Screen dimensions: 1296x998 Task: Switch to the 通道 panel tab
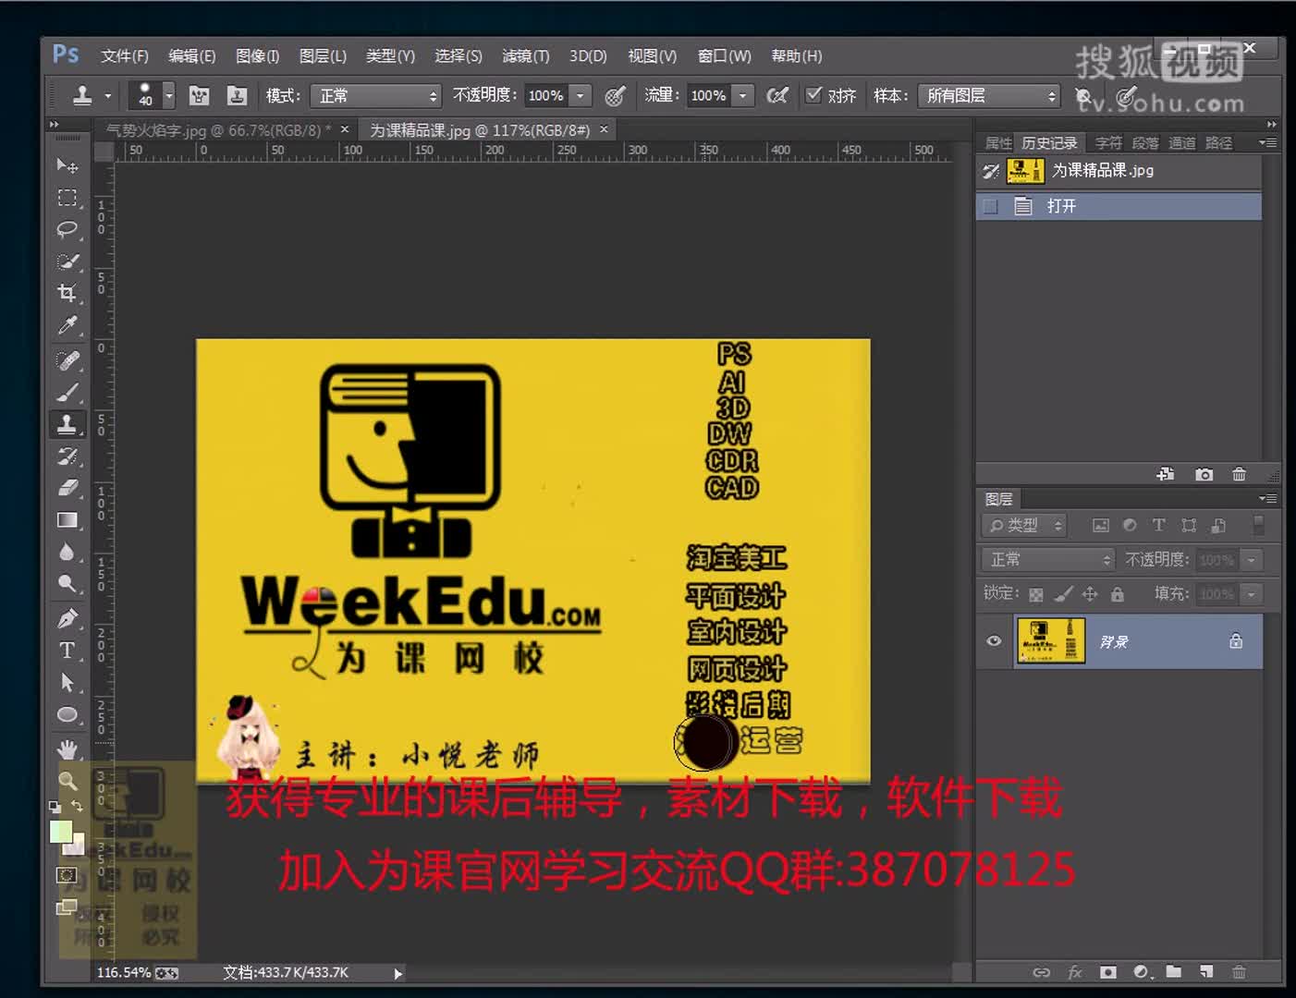point(1181,143)
